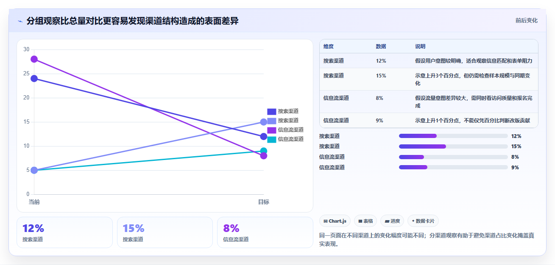Click the 12% cell in the table
555x265 pixels.
381,61
